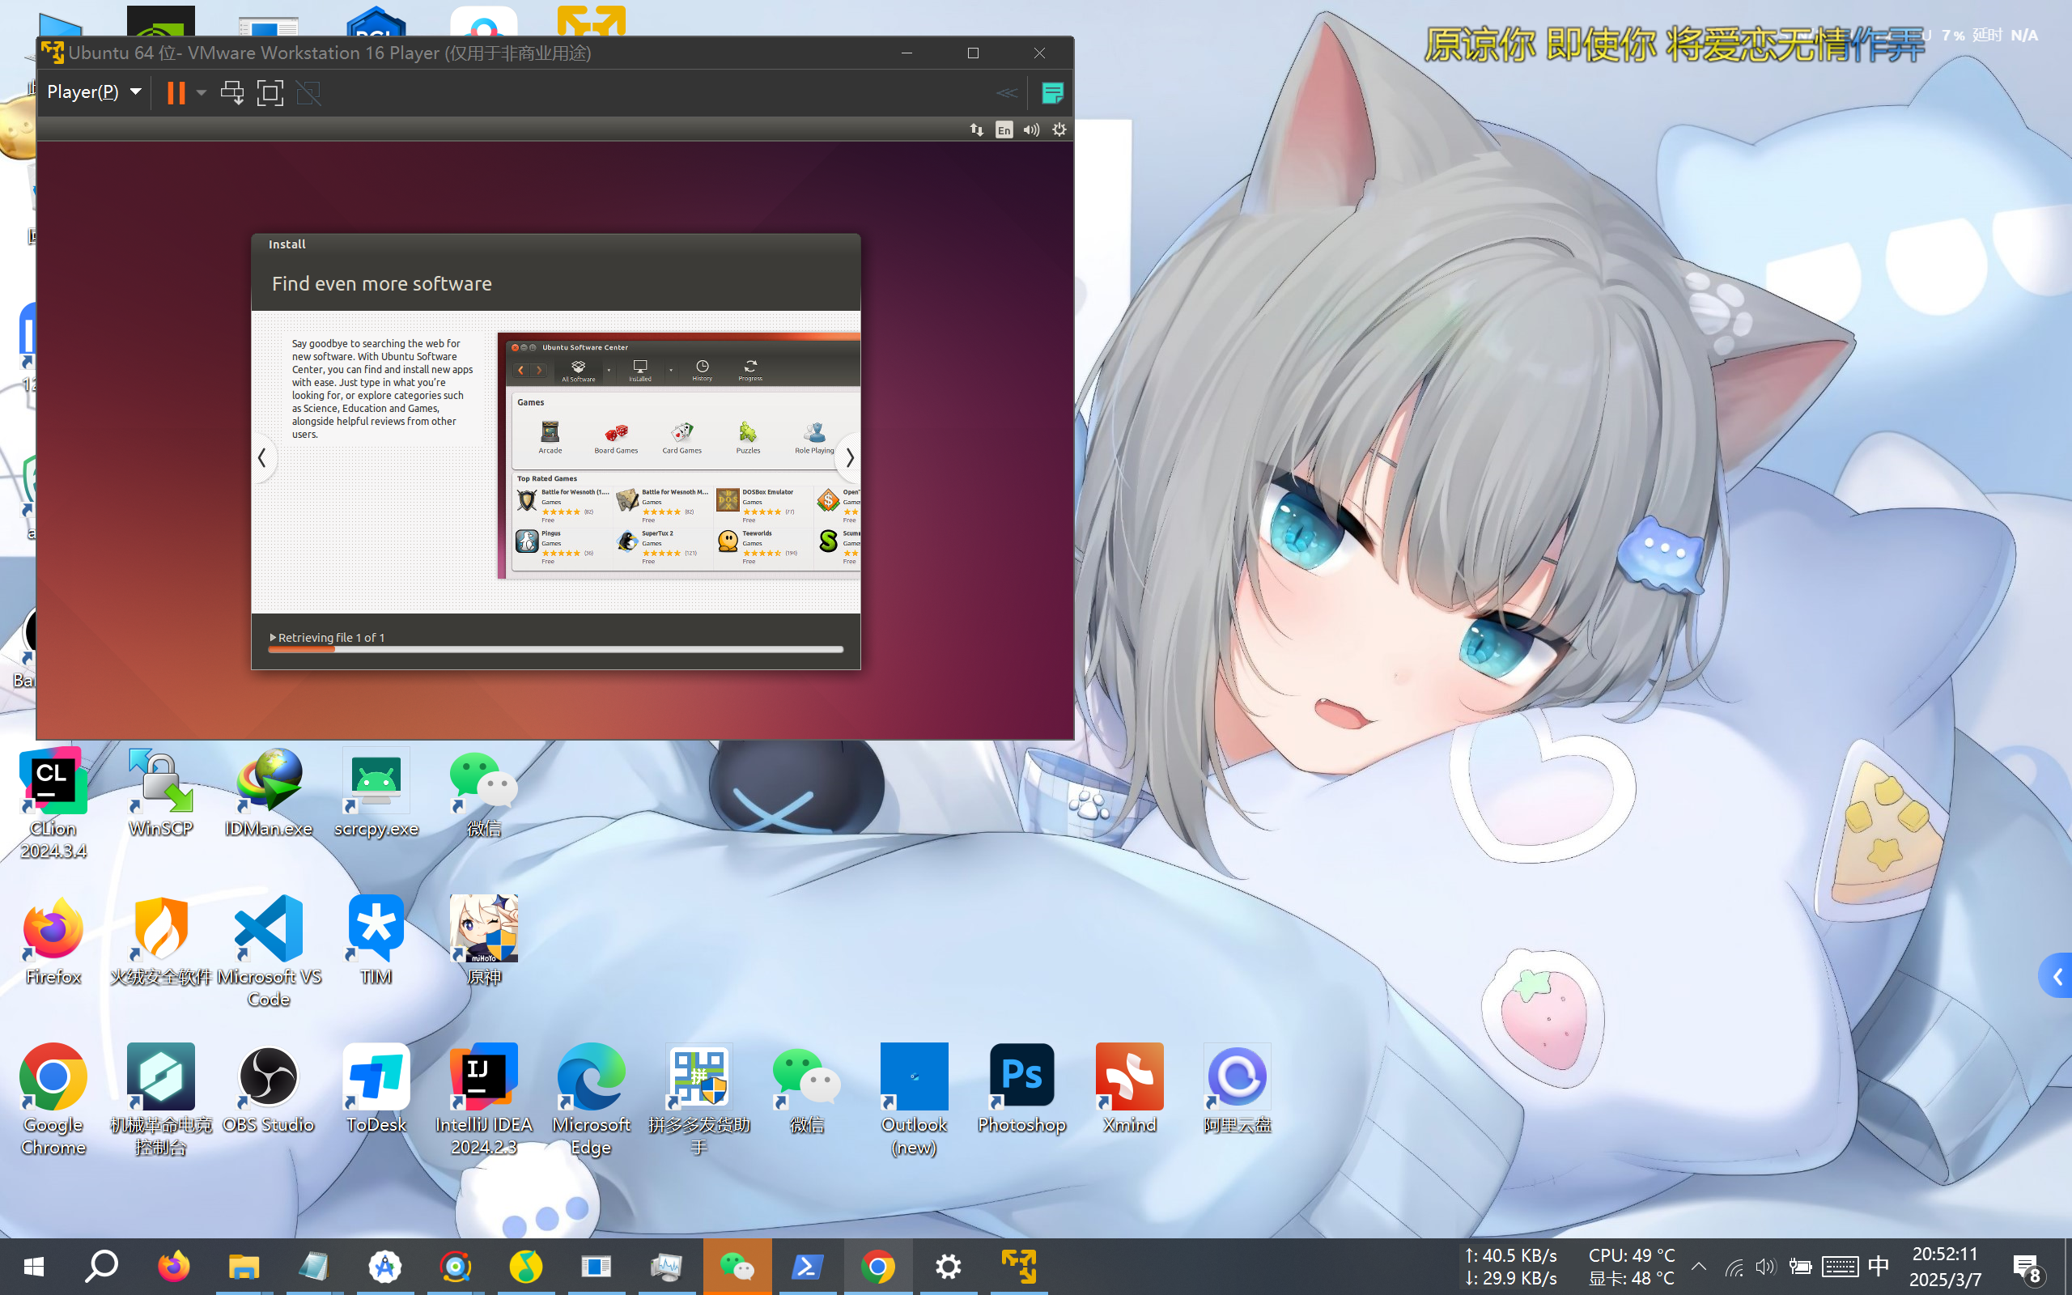Open Windows taskbar search
Image resolution: width=2072 pixels, height=1295 pixels.
click(102, 1267)
